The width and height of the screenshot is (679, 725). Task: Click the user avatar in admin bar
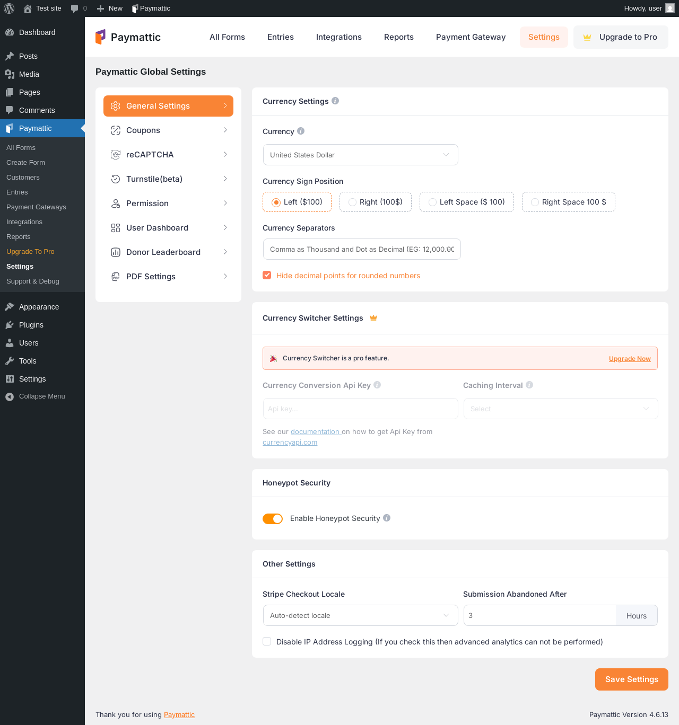(670, 8)
